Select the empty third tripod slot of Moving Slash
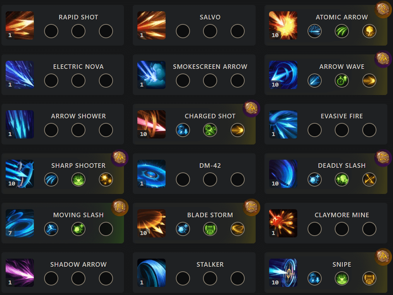 tap(106, 229)
